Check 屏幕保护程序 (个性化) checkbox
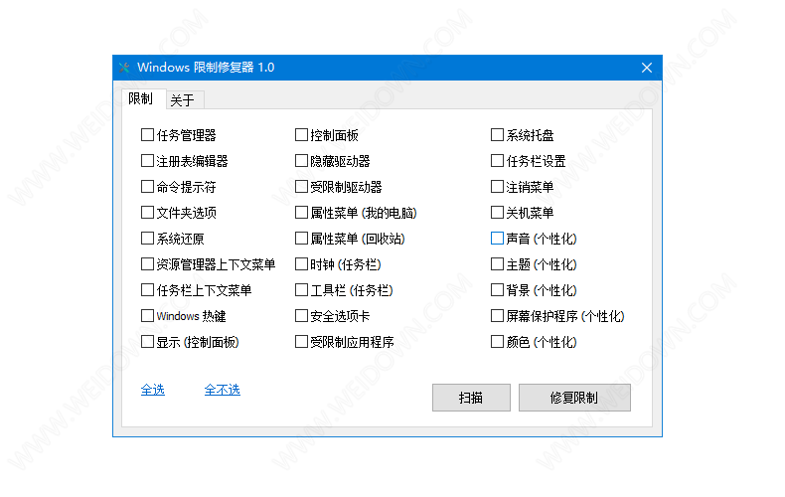 (497, 316)
